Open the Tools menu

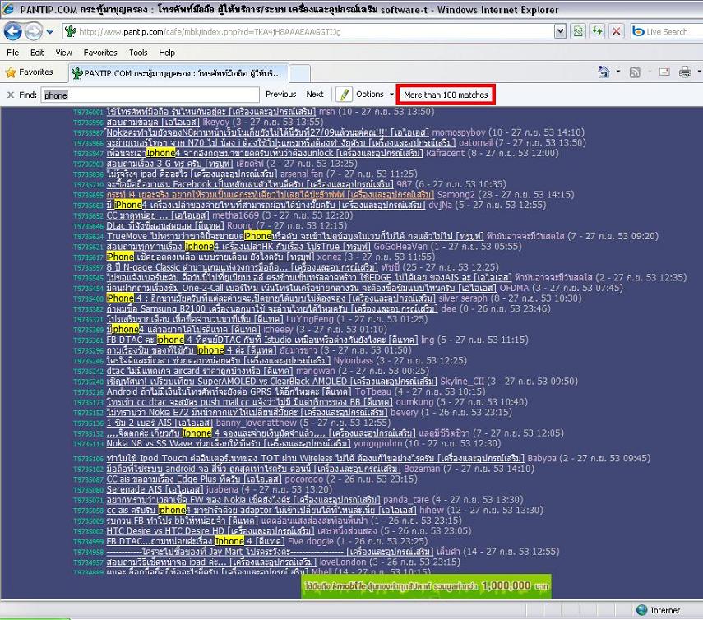coord(138,53)
